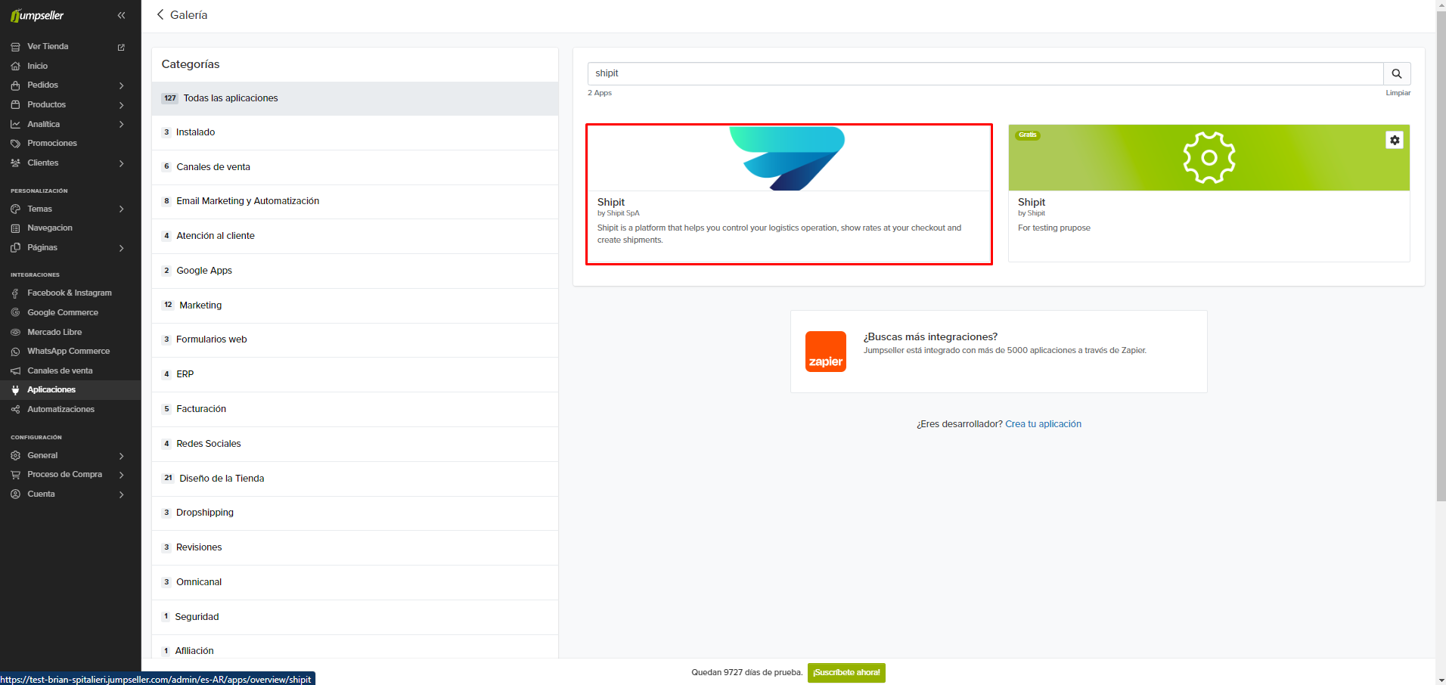Viewport: 1446px width, 685px height.
Task: Select the Atención al cliente category
Action: click(355, 236)
